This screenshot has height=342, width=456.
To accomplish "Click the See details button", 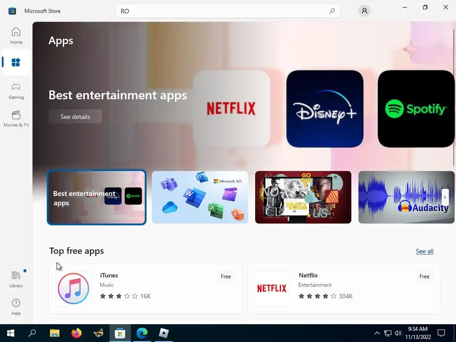I will 75,117.
